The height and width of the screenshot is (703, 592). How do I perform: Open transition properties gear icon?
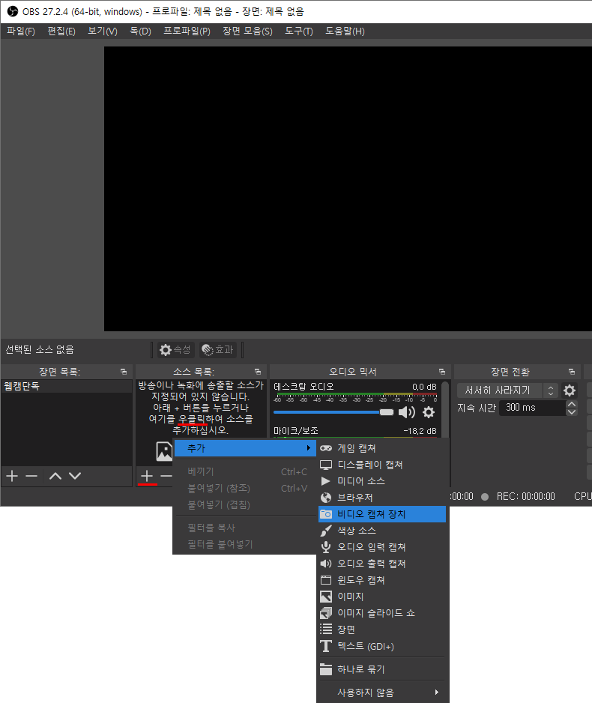coord(570,390)
